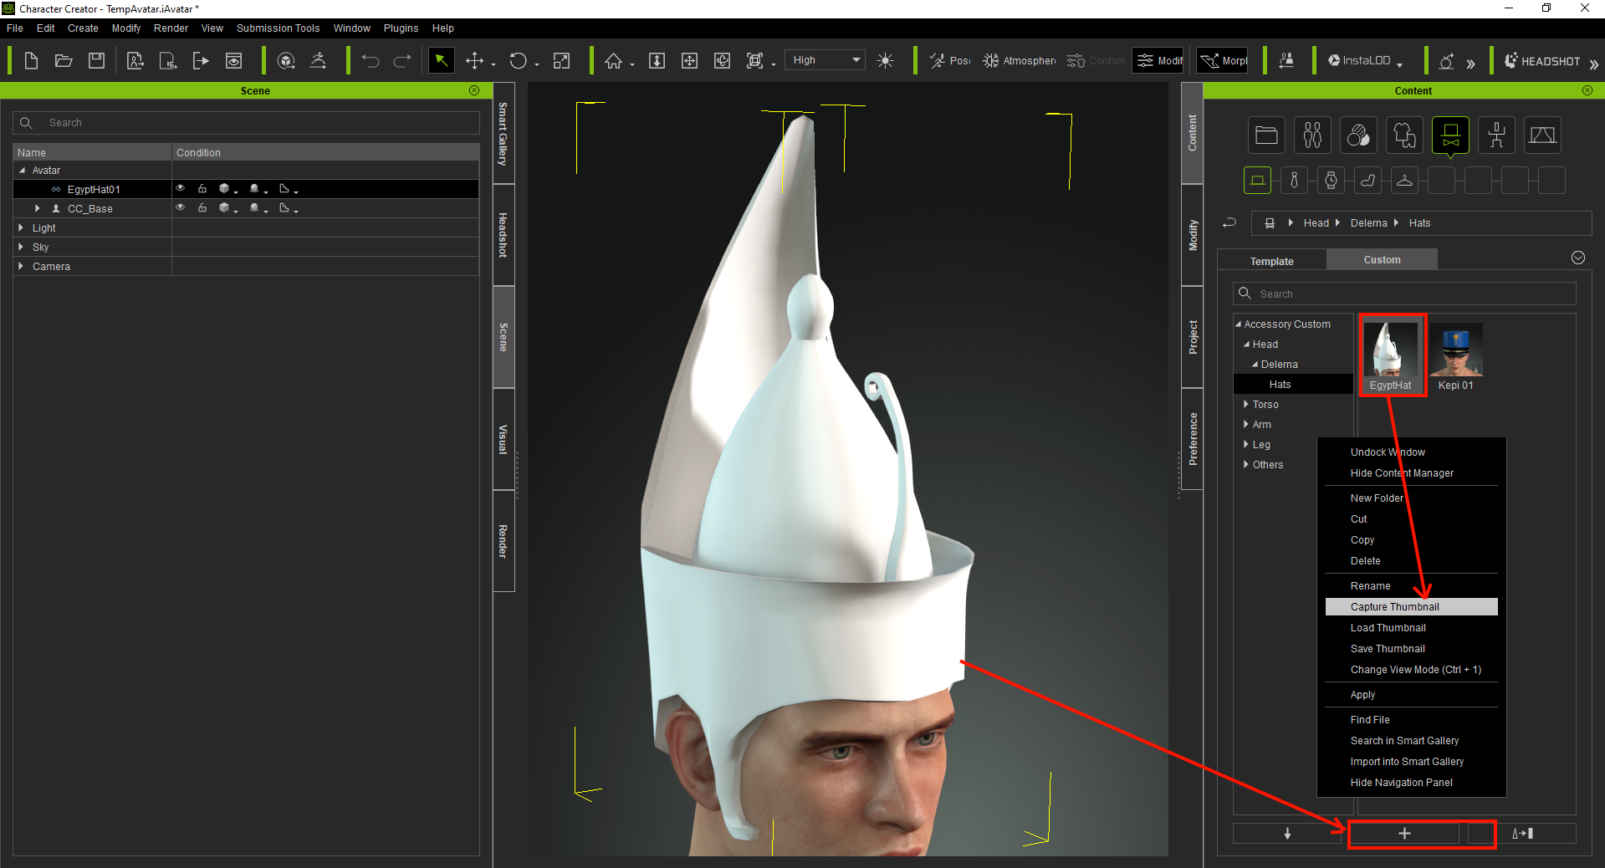Select the necktie accessory subcategory

pos(1294,180)
